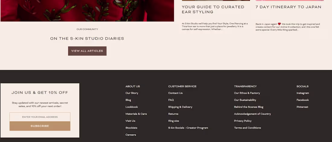Visit the Instagram social link
Image resolution: width=332 pixels, height=142 pixels.
click(x=302, y=93)
